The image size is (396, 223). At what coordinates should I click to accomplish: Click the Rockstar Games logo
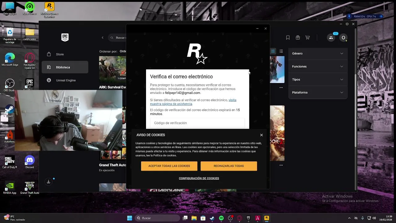[197, 54]
